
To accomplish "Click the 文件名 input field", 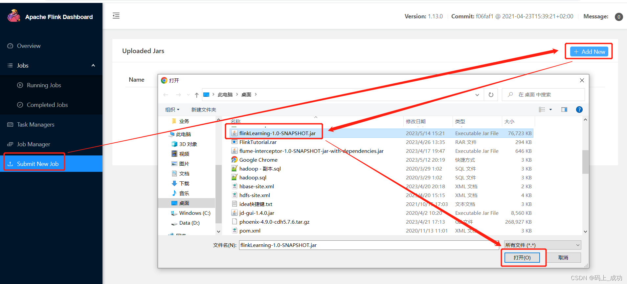I will pyautogui.click(x=369, y=245).
